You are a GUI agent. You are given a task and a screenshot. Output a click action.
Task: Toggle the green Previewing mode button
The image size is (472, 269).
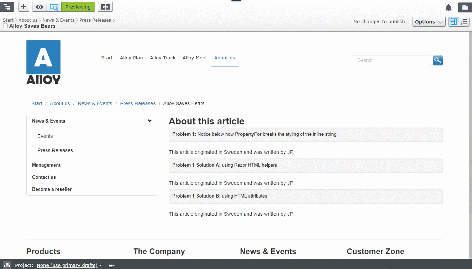pos(78,6)
